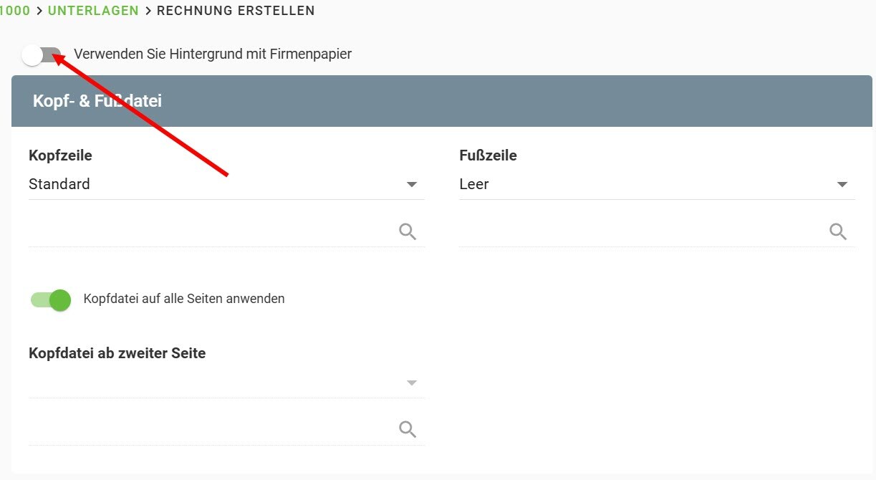876x480 pixels.
Task: Open the Kopfzeile dropdown showing Standard
Action: click(x=215, y=184)
